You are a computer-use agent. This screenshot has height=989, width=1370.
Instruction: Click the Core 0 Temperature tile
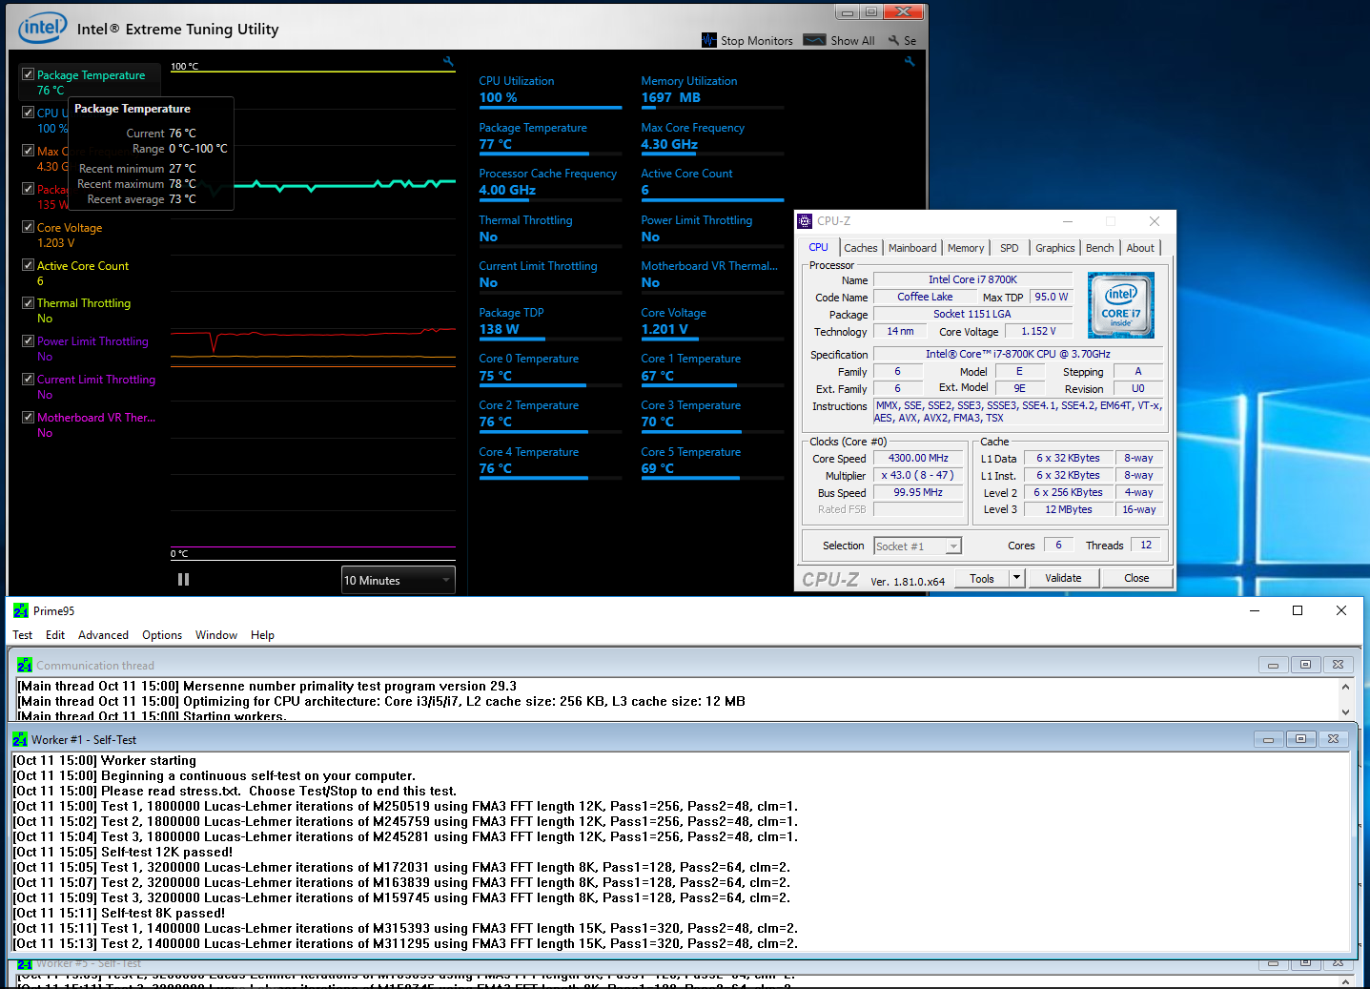(550, 369)
